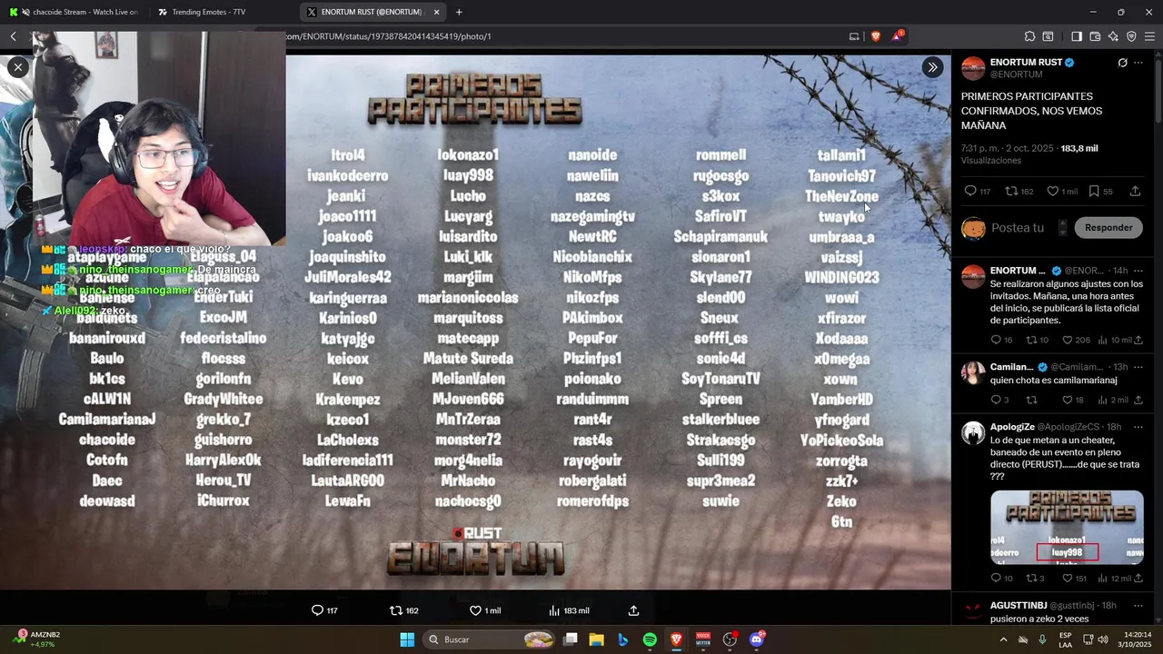Image resolution: width=1163 pixels, height=654 pixels.
Task: Open File Explorer from the taskbar
Action: point(597,639)
